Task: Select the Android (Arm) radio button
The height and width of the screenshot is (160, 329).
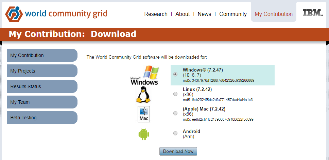Action: [x=175, y=133]
